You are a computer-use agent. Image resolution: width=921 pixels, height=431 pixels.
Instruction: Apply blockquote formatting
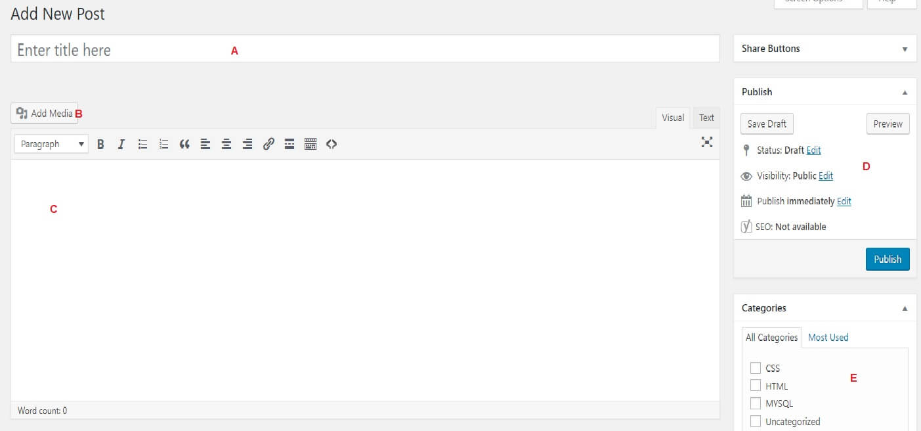[184, 143]
